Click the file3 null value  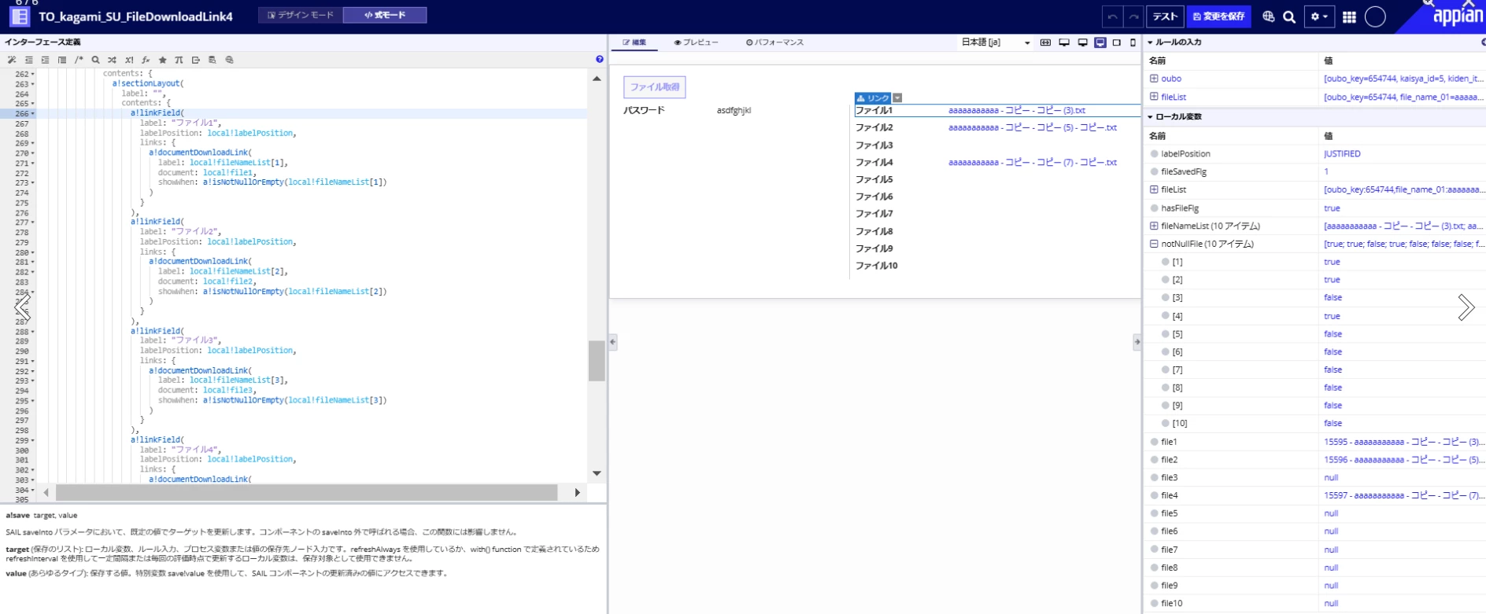coord(1331,478)
